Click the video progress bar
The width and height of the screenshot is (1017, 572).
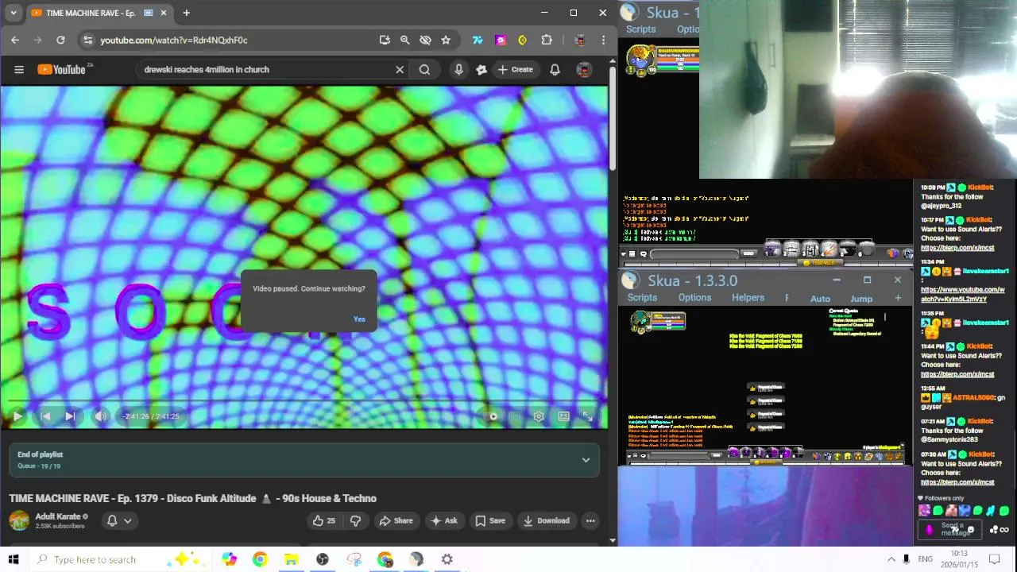point(304,402)
